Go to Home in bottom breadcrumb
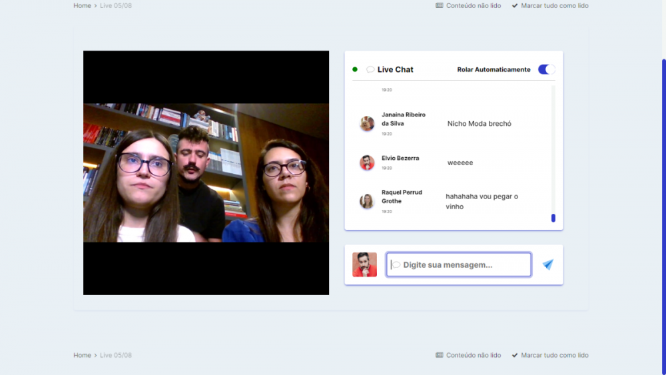Image resolution: width=666 pixels, height=375 pixels. [x=82, y=355]
